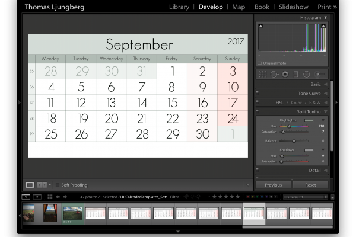The height and width of the screenshot is (237, 356).
Task: Switch to the Library module
Action: tap(179, 7)
